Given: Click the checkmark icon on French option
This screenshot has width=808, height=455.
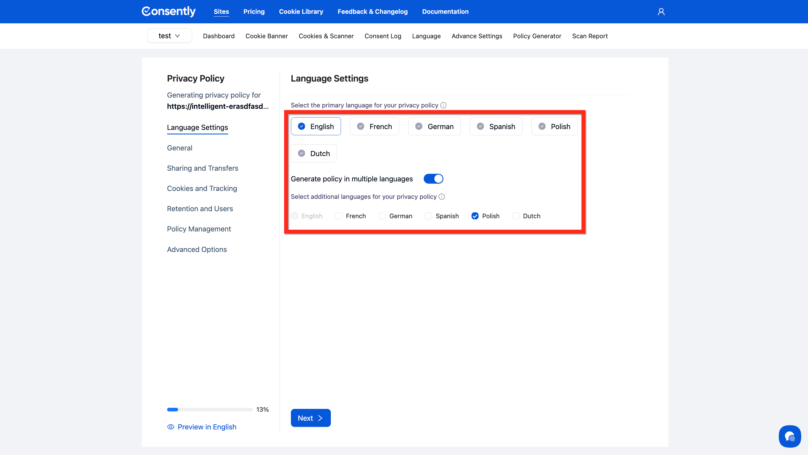Looking at the screenshot, I should tap(360, 126).
